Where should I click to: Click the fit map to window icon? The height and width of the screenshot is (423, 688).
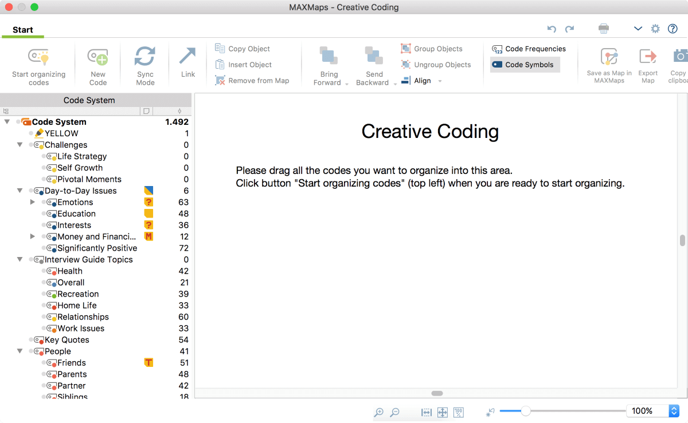[x=442, y=412]
